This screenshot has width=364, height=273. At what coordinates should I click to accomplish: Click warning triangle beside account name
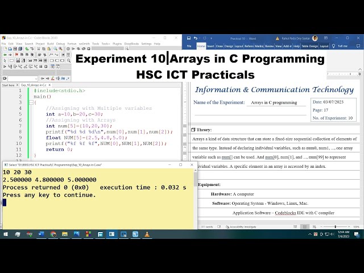(277, 38)
